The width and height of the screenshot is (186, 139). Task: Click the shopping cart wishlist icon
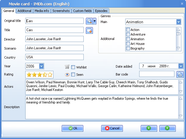coord(67,67)
